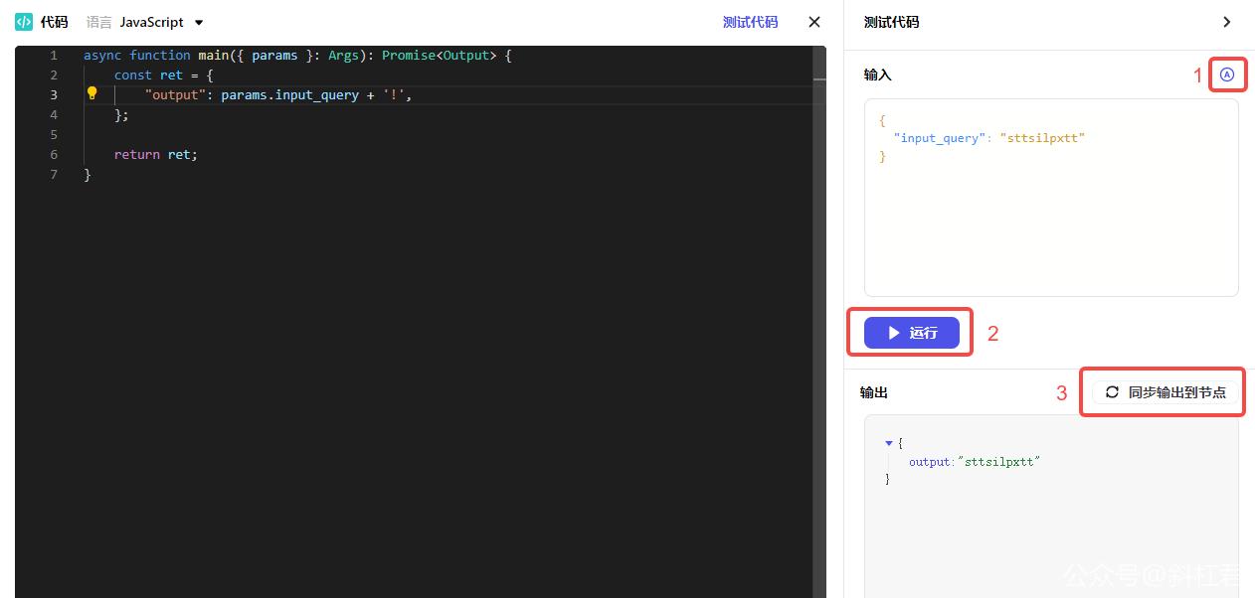Collapse the output JSON tree triangle
Screen dimensions: 1255x598
point(889,443)
